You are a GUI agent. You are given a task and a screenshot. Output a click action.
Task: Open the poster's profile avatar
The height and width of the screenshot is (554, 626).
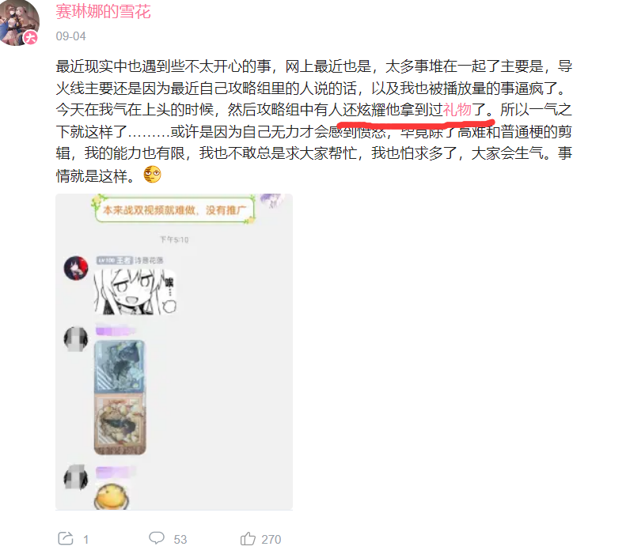click(18, 22)
